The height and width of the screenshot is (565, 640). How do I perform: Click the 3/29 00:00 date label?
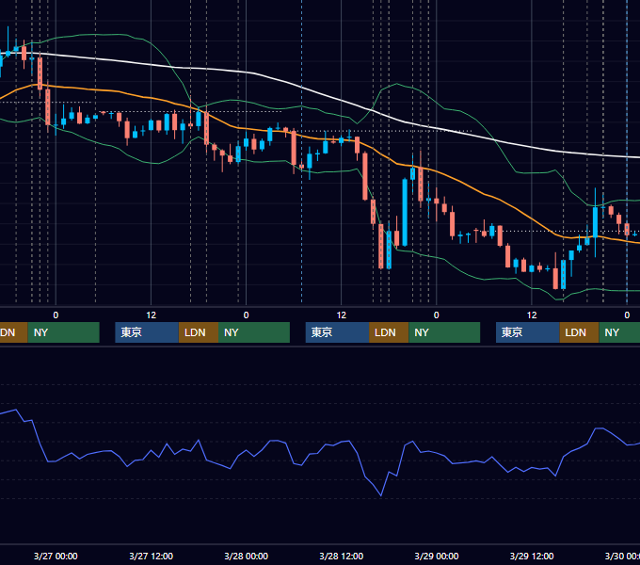coord(437,556)
